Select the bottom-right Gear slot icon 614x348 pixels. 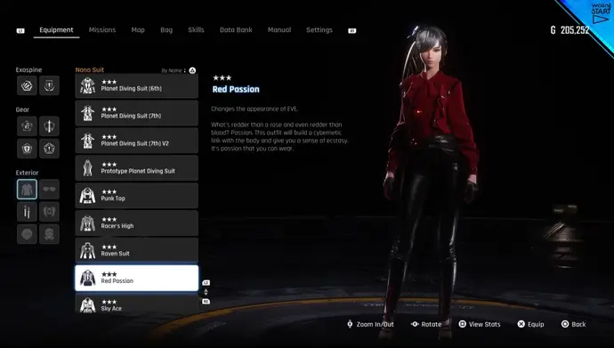(49, 149)
